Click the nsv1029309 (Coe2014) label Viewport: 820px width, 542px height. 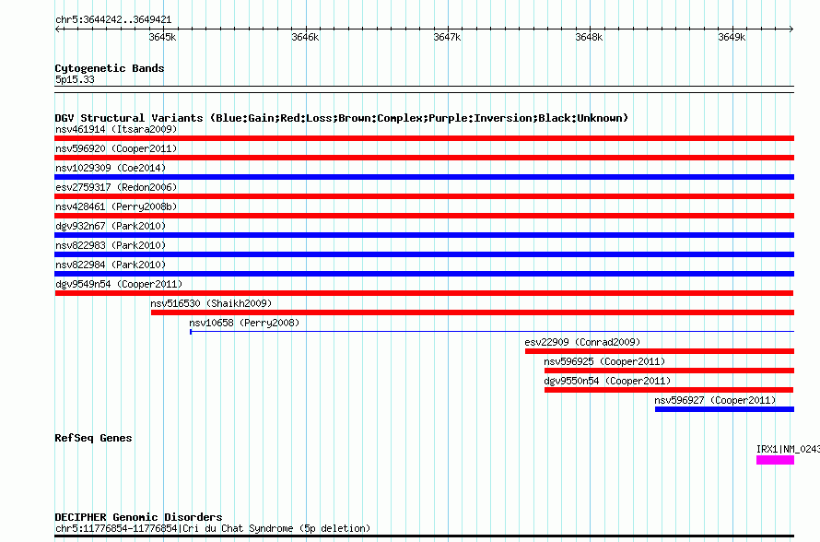tap(111, 168)
